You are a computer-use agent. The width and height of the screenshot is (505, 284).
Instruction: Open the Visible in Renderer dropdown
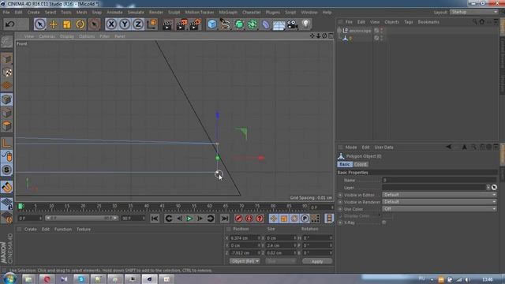coord(440,202)
